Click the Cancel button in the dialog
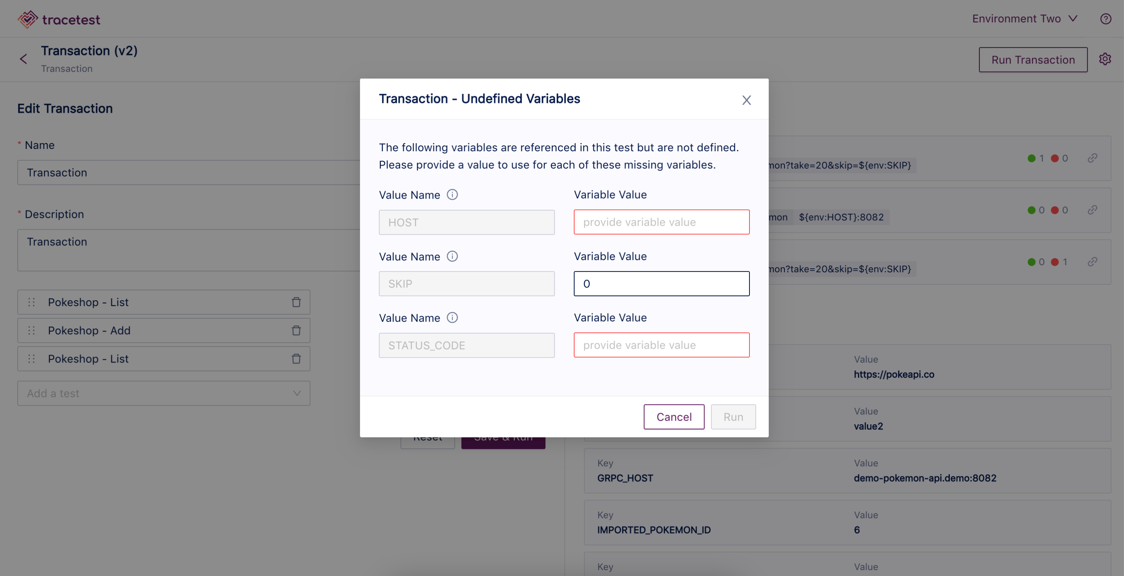Screen dimensions: 1124x576 [x=674, y=417]
